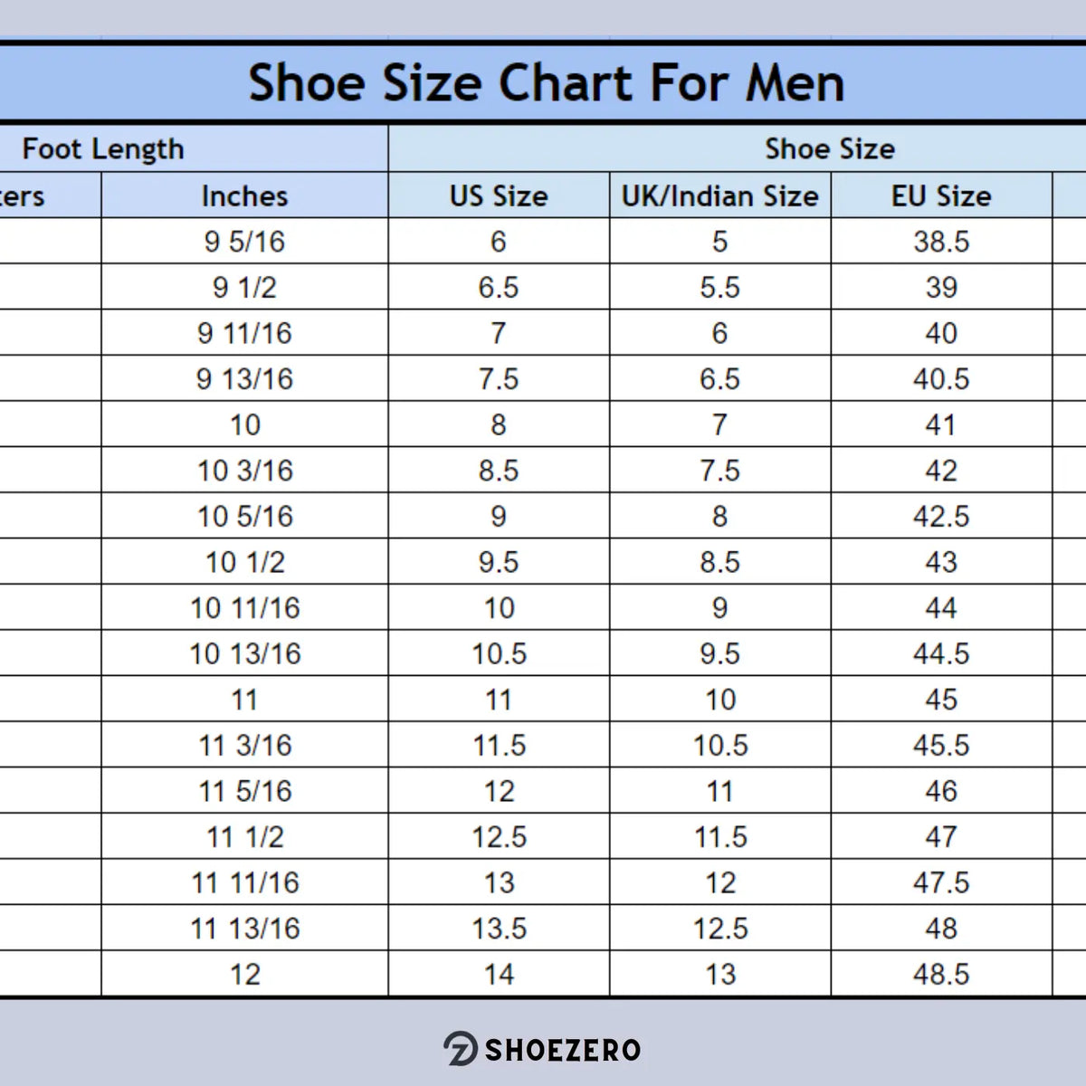Select the EU size 44.5 cell
Screen dimensions: 1086x1086
point(941,653)
